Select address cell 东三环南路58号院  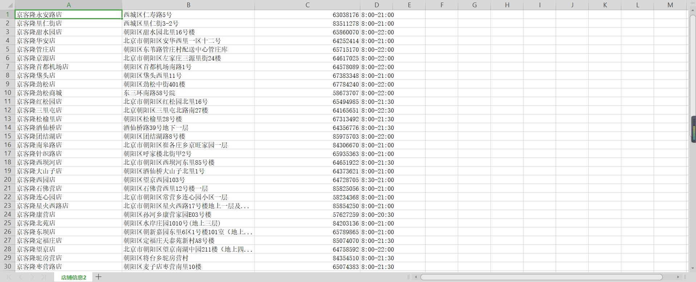point(188,93)
